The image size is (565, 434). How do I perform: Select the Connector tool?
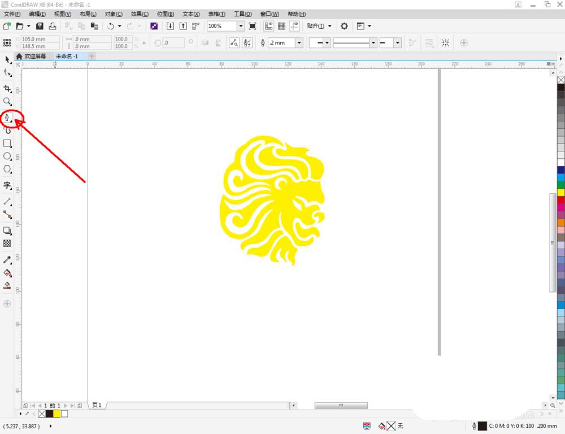click(x=7, y=215)
